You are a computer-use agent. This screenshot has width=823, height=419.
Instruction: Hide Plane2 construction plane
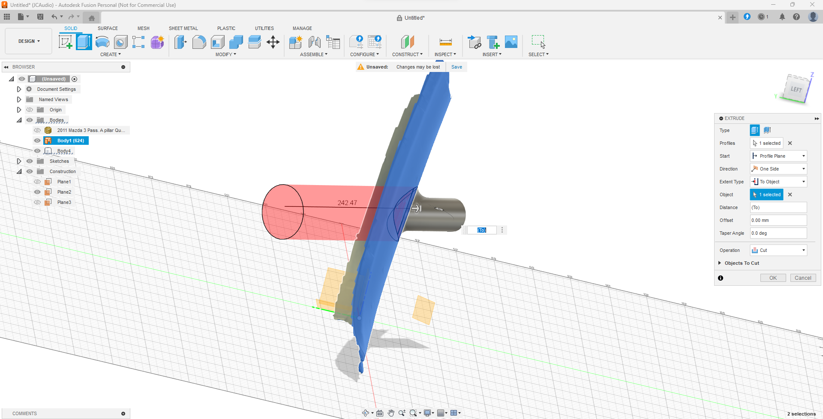click(37, 192)
